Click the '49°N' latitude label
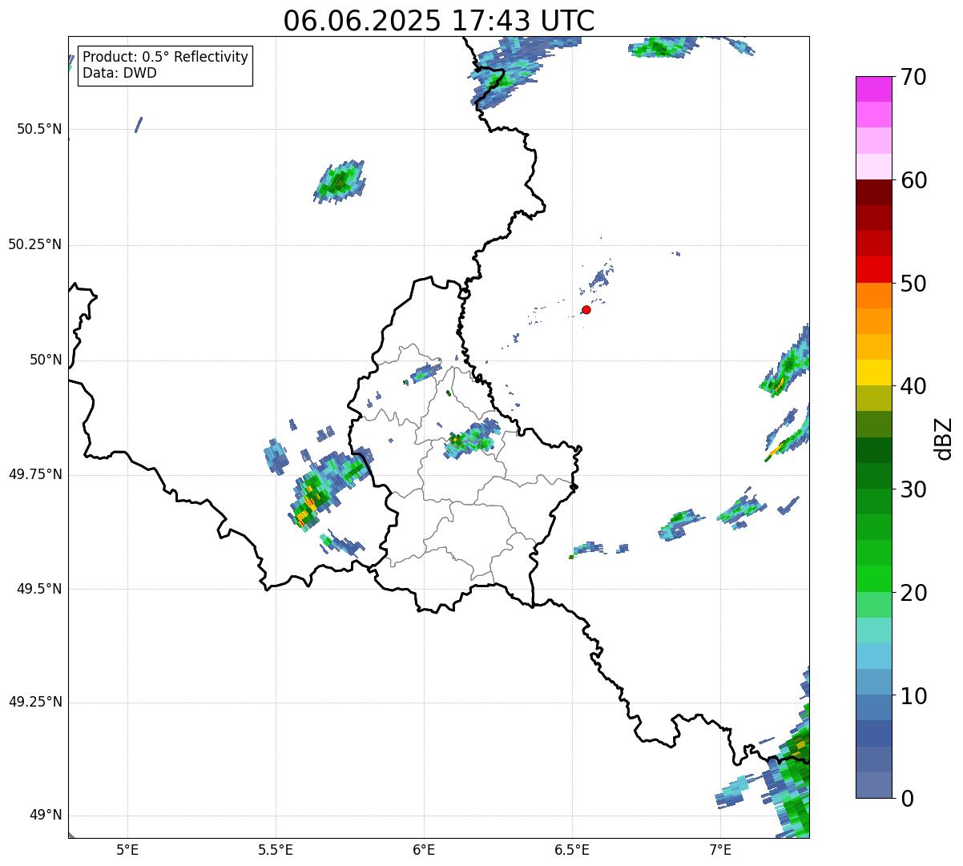963x866 pixels. 46,815
